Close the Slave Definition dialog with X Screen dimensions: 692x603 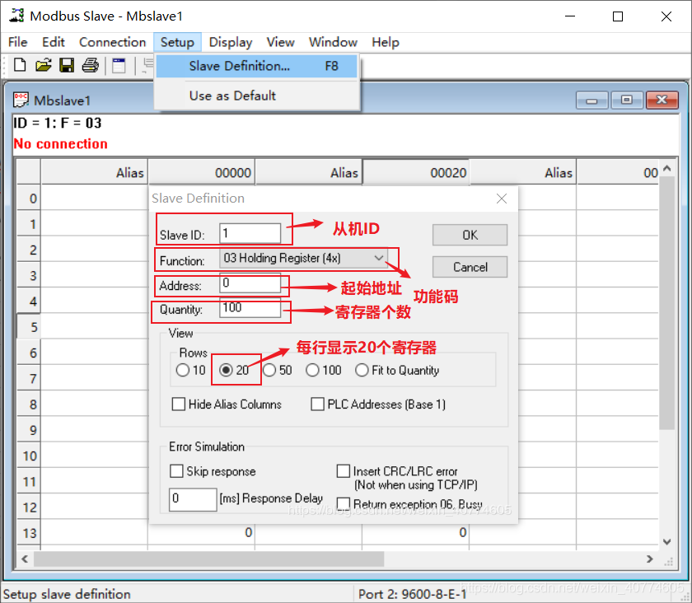(x=502, y=199)
